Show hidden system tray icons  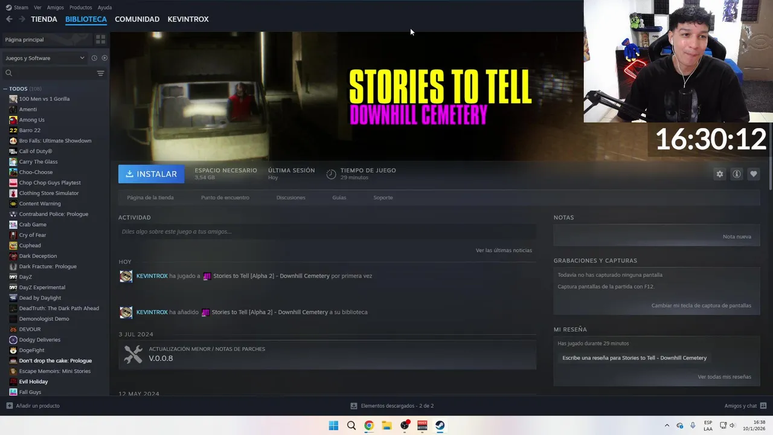(667, 425)
